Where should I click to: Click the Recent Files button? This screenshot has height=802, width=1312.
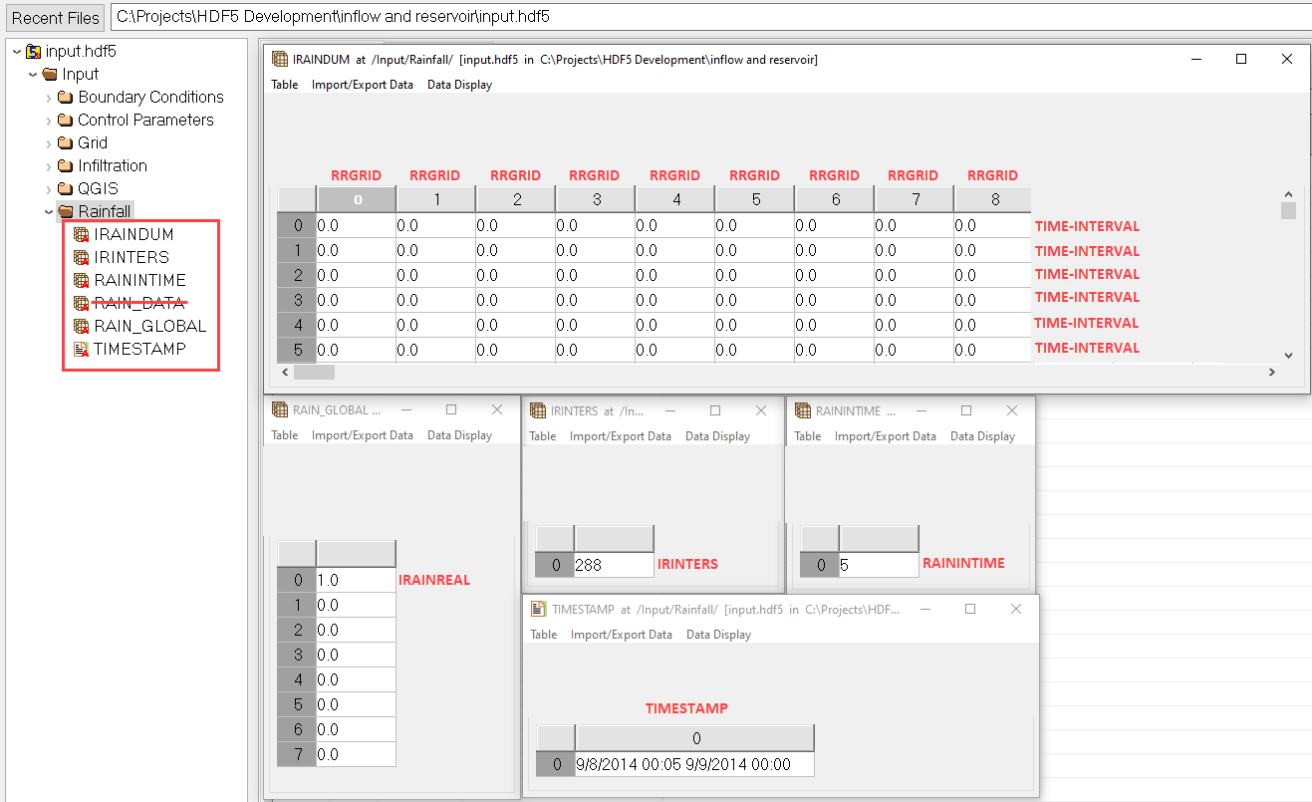coord(56,18)
